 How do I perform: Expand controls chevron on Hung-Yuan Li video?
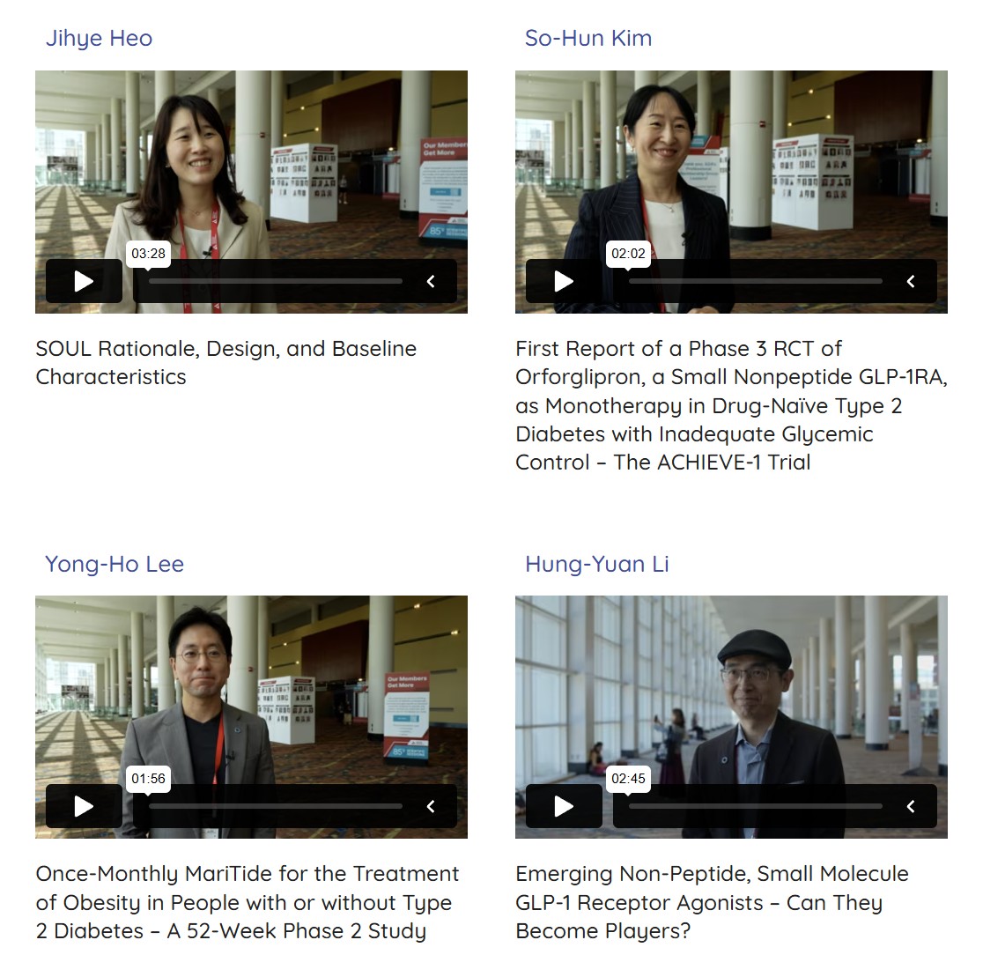coord(911,806)
